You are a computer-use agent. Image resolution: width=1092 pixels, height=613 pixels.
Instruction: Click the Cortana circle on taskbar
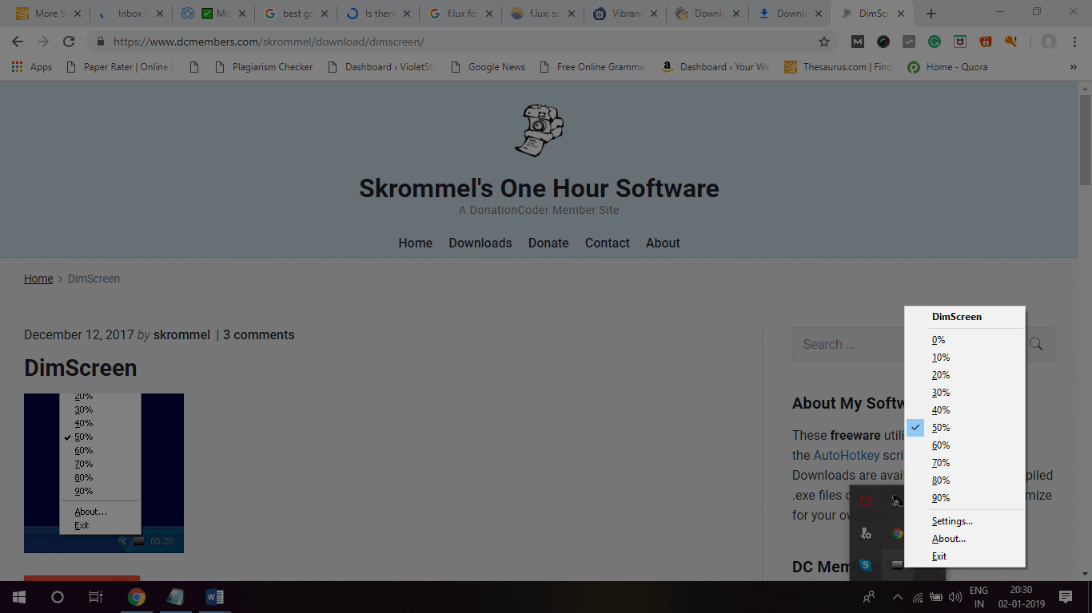pos(58,597)
